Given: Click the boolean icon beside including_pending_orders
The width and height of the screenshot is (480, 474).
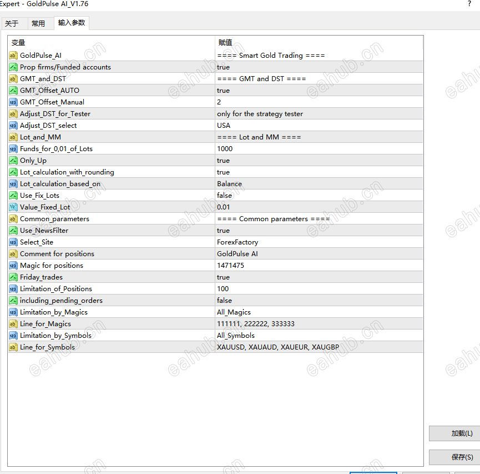Looking at the screenshot, I should tap(13, 301).
